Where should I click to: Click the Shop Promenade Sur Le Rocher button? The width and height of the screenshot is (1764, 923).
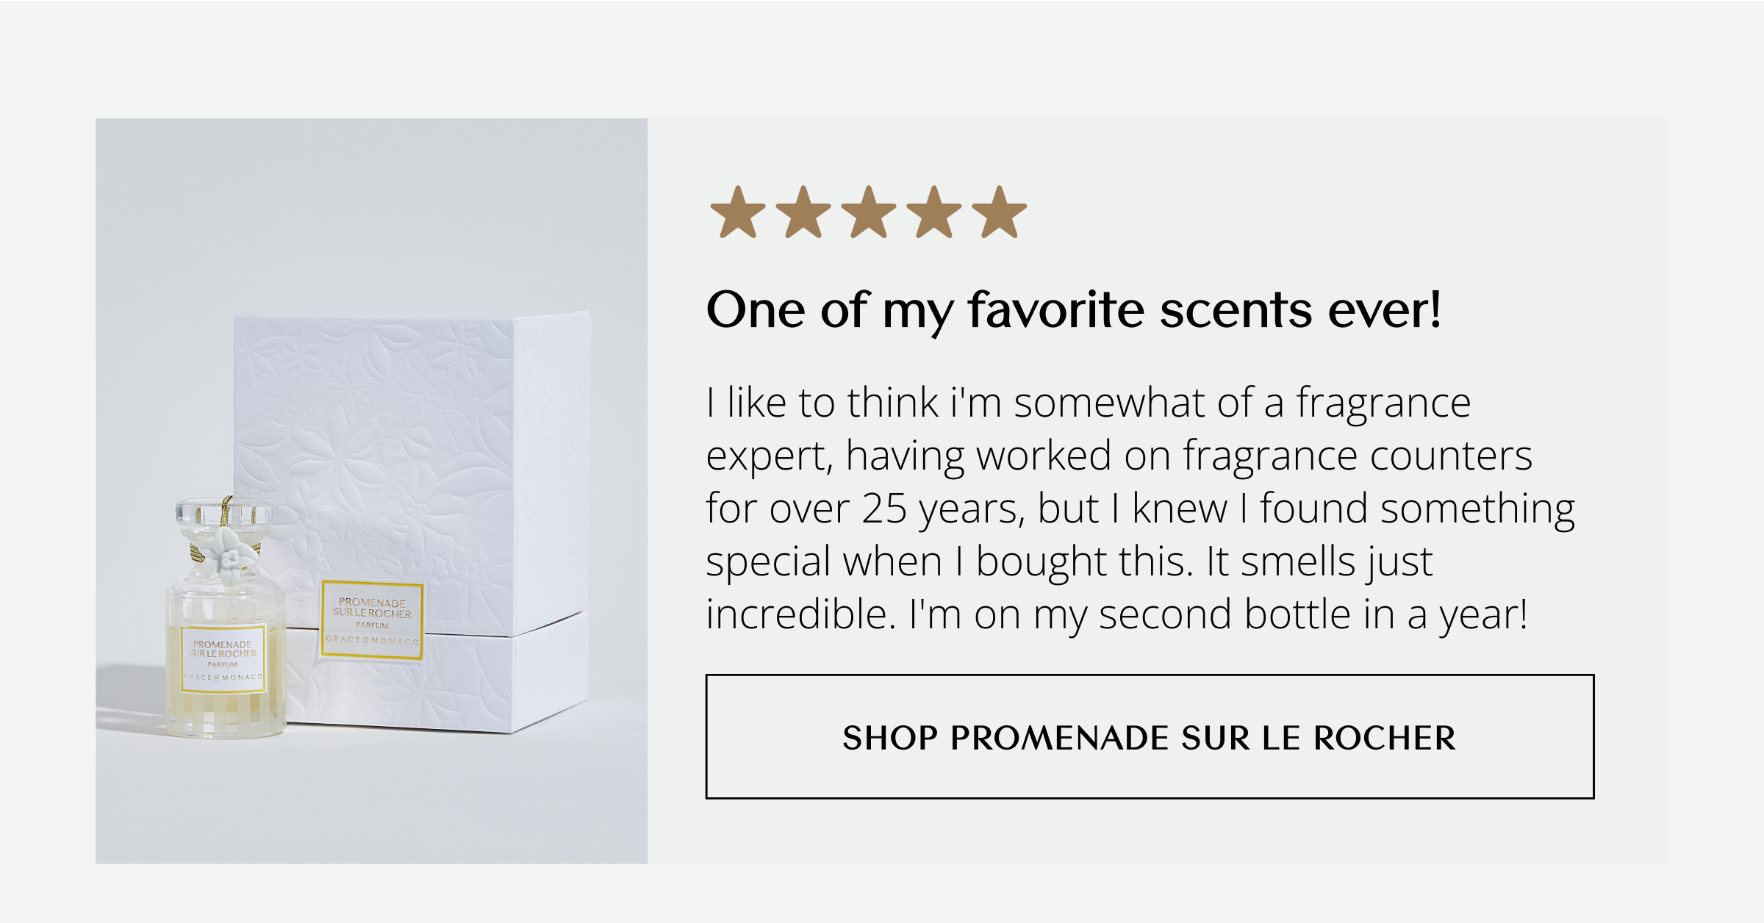pos(1150,736)
